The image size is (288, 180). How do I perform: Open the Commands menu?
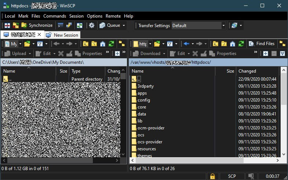click(x=55, y=16)
